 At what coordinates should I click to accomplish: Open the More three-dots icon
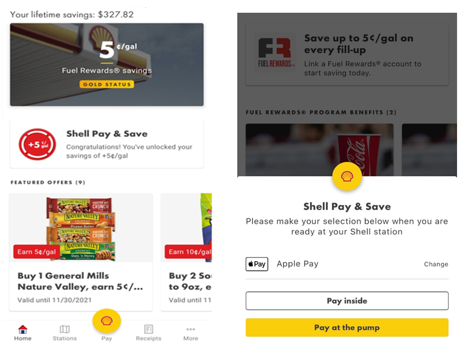click(191, 329)
